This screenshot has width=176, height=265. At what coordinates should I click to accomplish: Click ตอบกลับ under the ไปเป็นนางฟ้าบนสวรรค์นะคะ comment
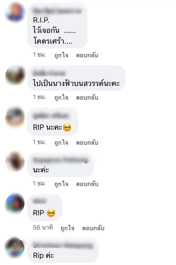pos(87,98)
